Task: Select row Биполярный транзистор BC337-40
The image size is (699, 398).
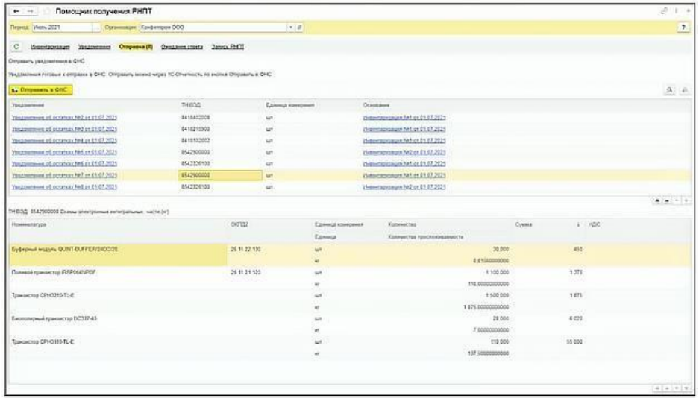Action: pos(350,324)
